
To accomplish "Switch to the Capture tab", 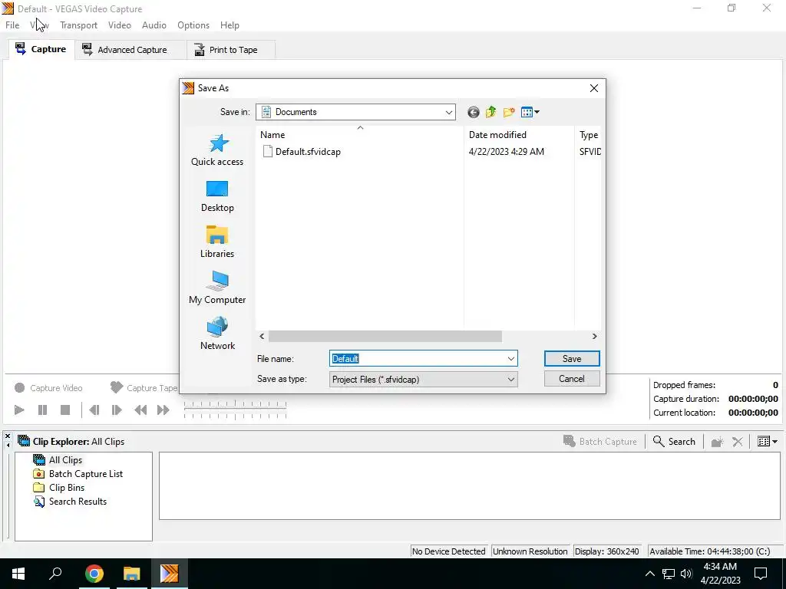I will pos(41,49).
